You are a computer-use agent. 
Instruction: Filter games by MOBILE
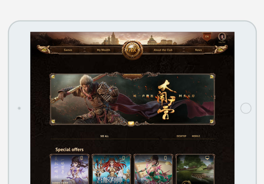click(196, 136)
